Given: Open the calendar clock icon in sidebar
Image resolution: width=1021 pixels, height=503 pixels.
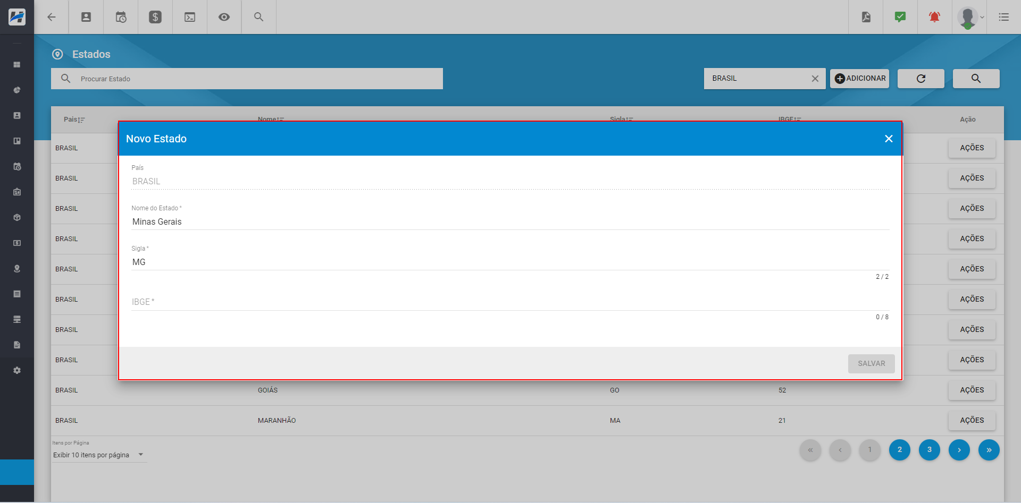Looking at the screenshot, I should [17, 166].
